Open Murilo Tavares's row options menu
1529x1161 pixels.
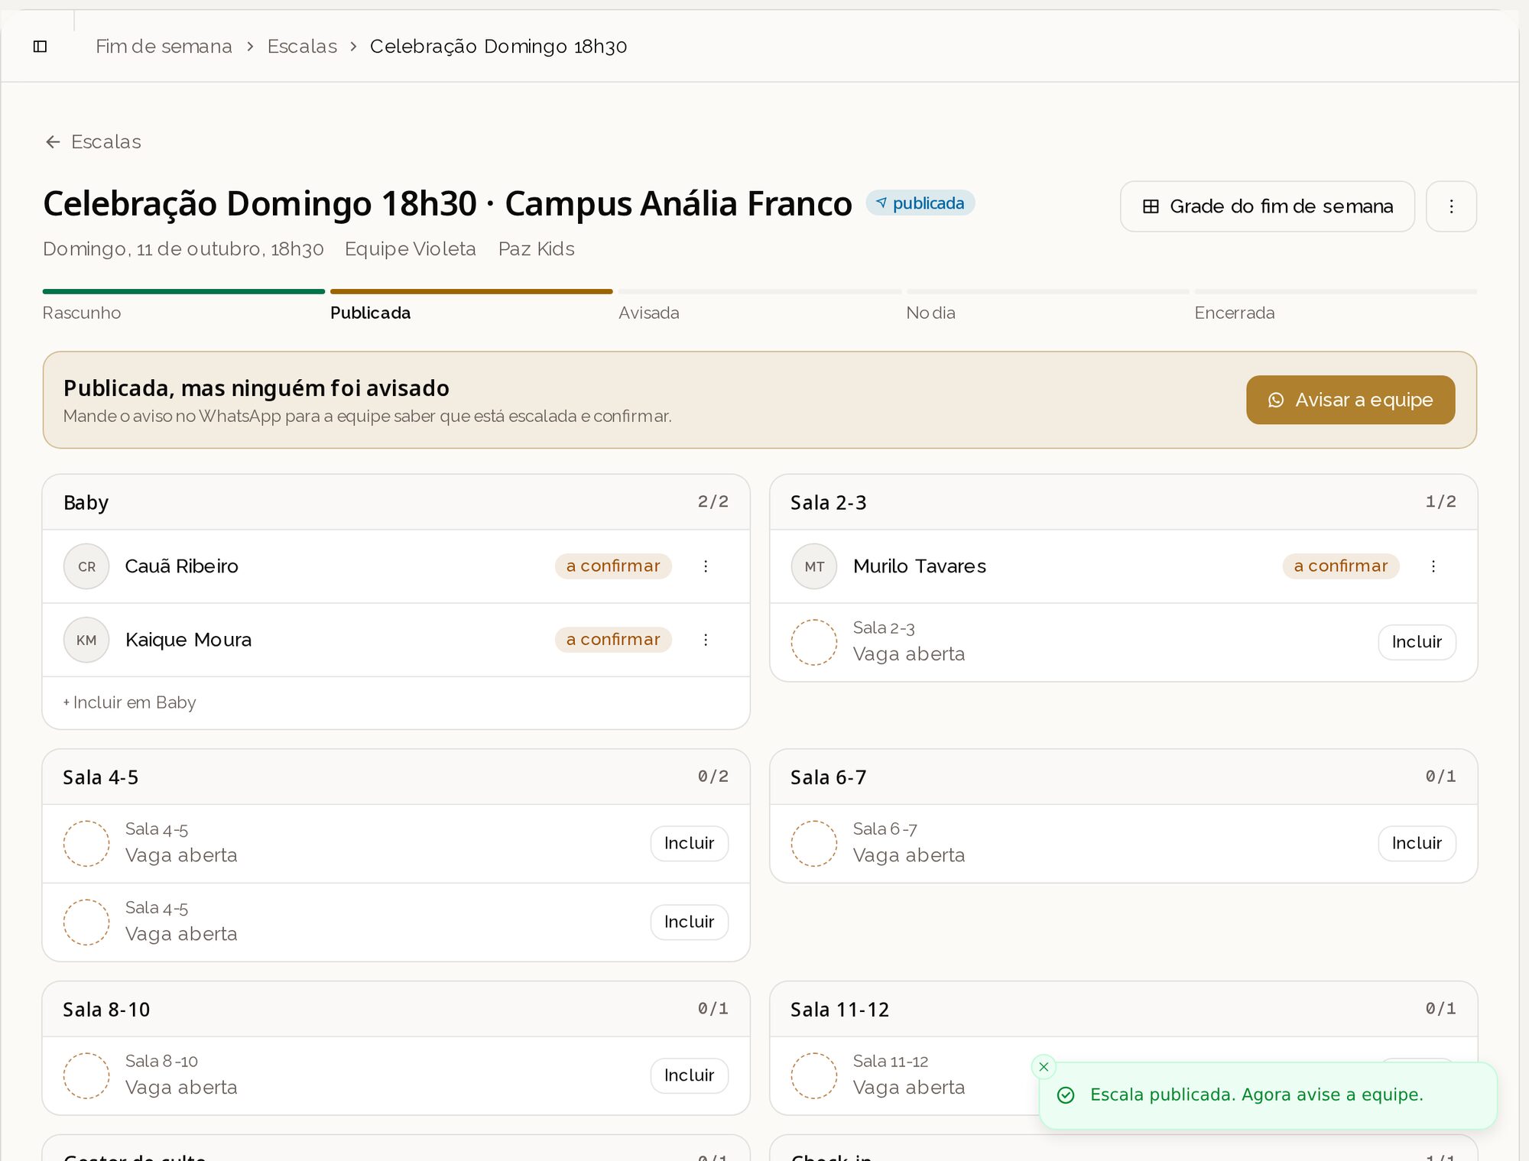1433,566
